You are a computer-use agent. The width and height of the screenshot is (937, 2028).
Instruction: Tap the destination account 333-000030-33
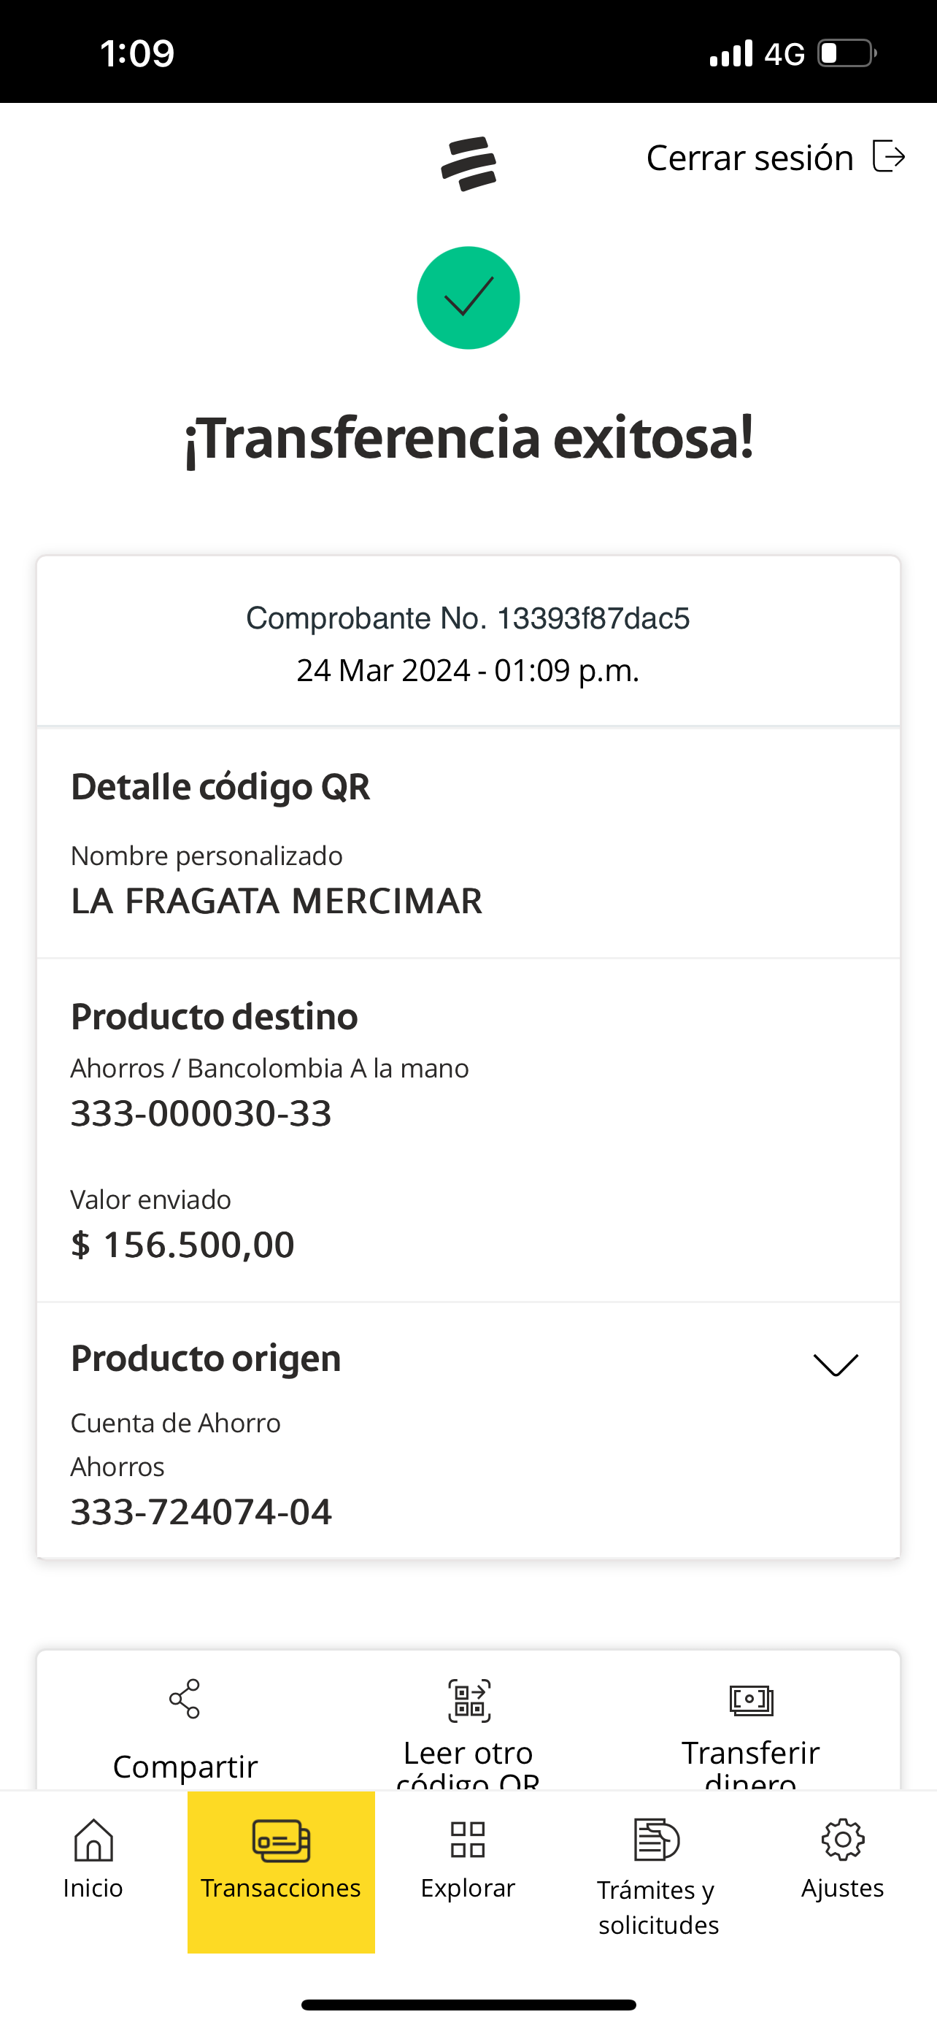point(201,1113)
